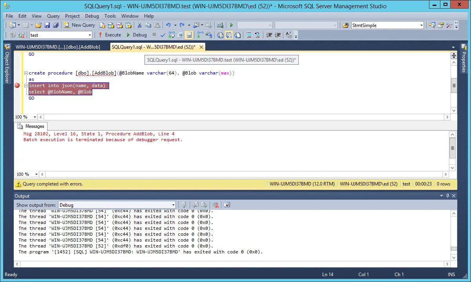
Task: Select the Messages results tab
Action: pyautogui.click(x=31, y=126)
